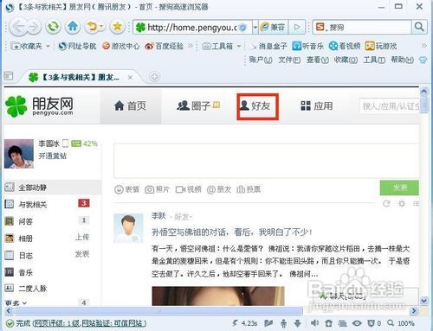Click the 玩游戏 toolbar item

click(x=381, y=46)
